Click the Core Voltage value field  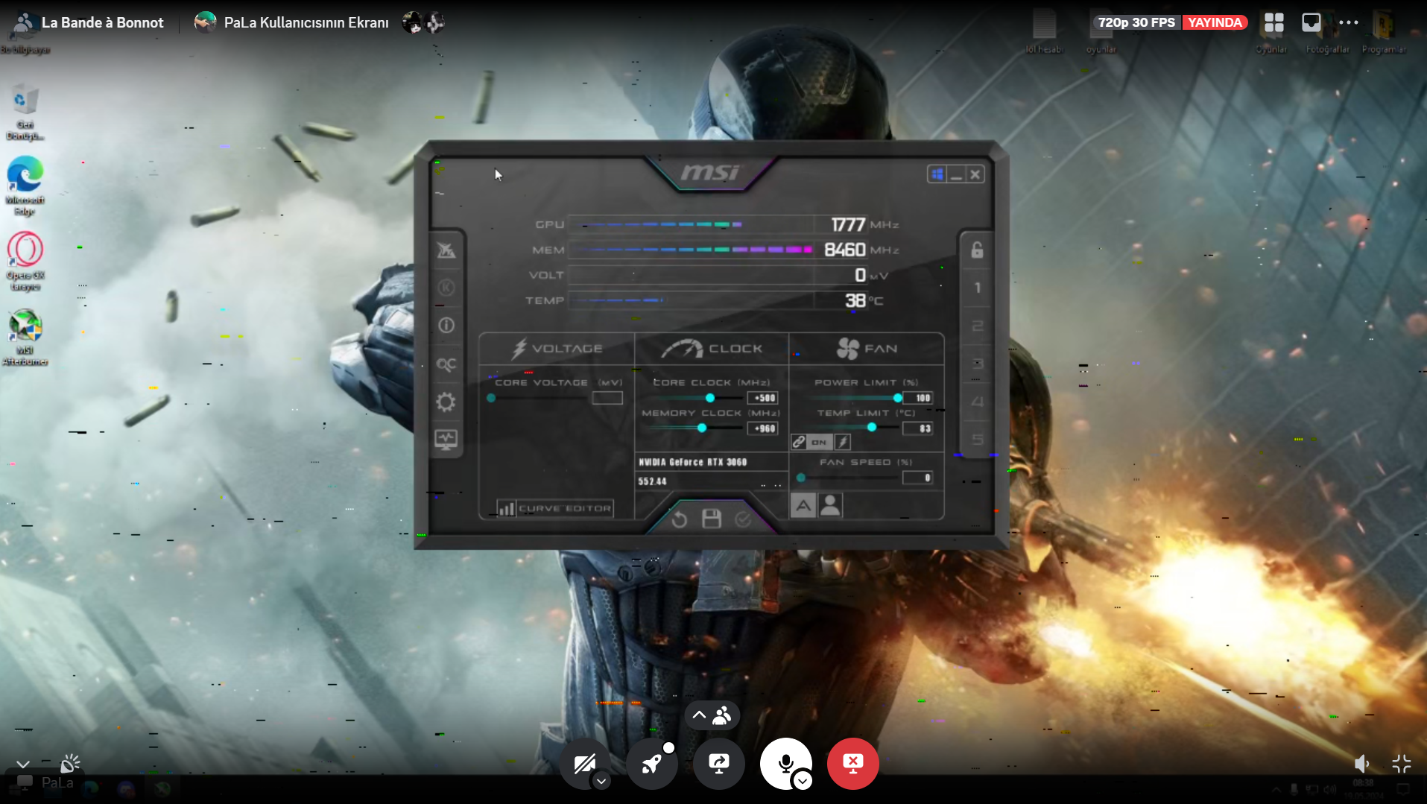tap(607, 398)
